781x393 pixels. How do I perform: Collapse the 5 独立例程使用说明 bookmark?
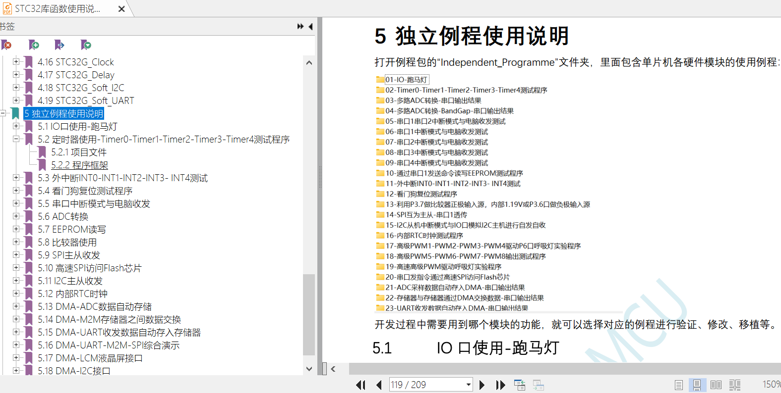(x=3, y=113)
